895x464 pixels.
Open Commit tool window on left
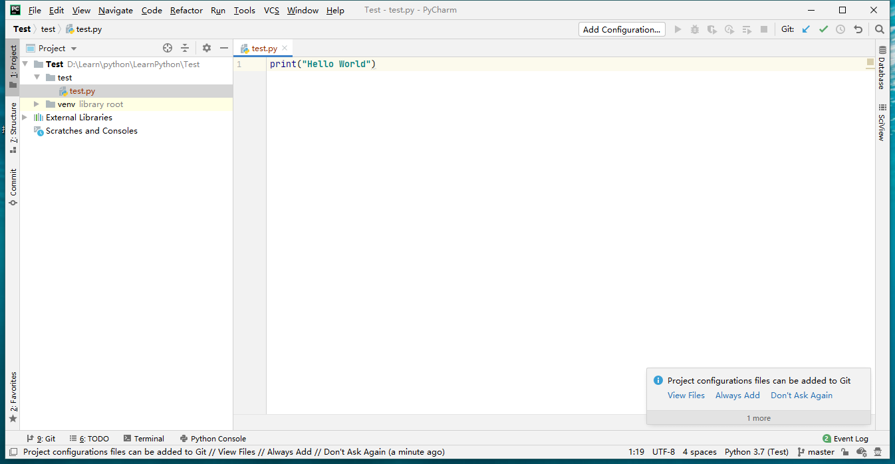(x=13, y=187)
